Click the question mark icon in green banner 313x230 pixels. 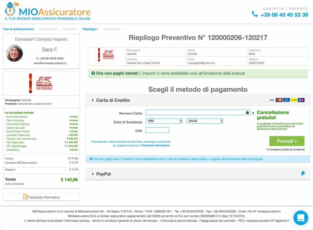click(x=93, y=73)
